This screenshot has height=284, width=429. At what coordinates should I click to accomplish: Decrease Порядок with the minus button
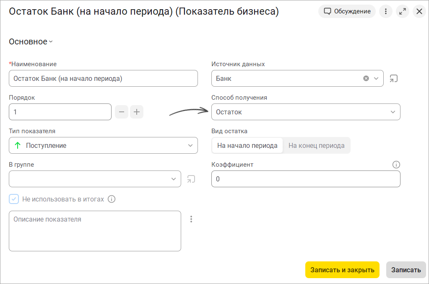pyautogui.click(x=122, y=112)
